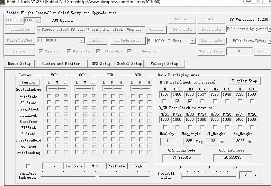Screen dimensions: 271x186
Task: Enable CH1 reverse checkbox
Action: coord(165,101)
